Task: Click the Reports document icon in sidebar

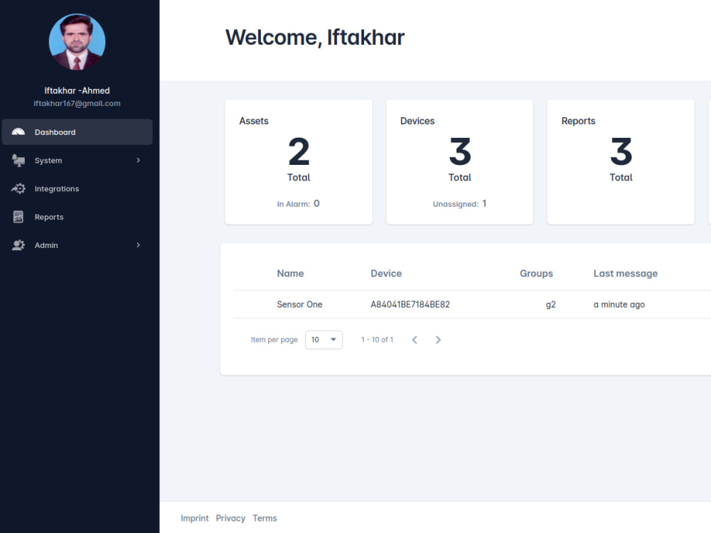Action: click(x=18, y=217)
